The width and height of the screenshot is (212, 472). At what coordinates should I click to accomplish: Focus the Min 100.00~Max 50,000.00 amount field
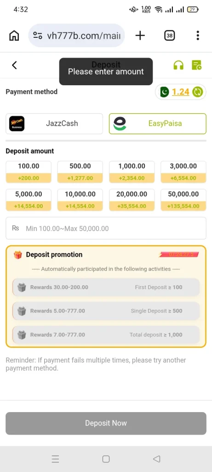coord(106,228)
